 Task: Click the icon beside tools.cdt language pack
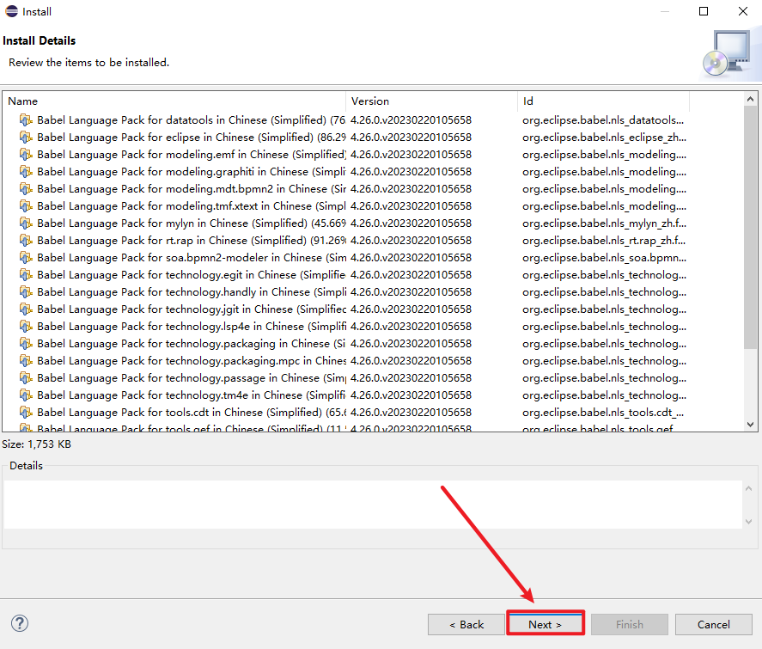(x=26, y=413)
